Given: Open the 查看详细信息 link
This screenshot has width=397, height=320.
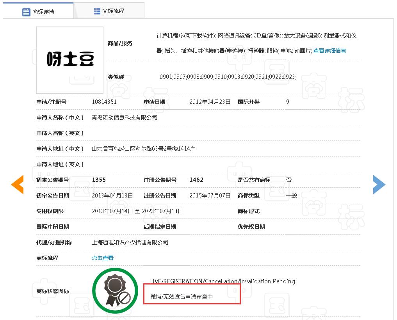Looking at the screenshot, I should click(329, 51).
